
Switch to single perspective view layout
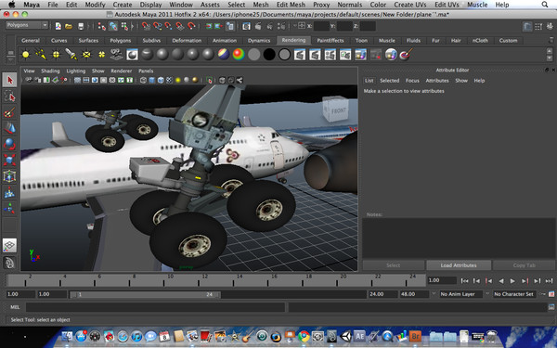coord(9,245)
